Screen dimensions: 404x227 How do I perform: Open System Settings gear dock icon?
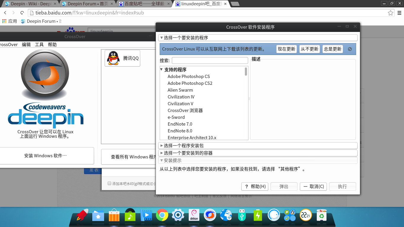pos(178,215)
